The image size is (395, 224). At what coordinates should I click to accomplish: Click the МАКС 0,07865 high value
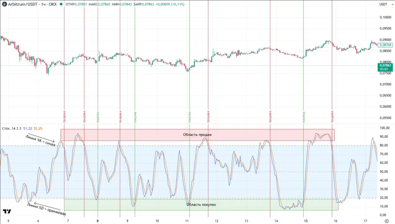(99, 4)
